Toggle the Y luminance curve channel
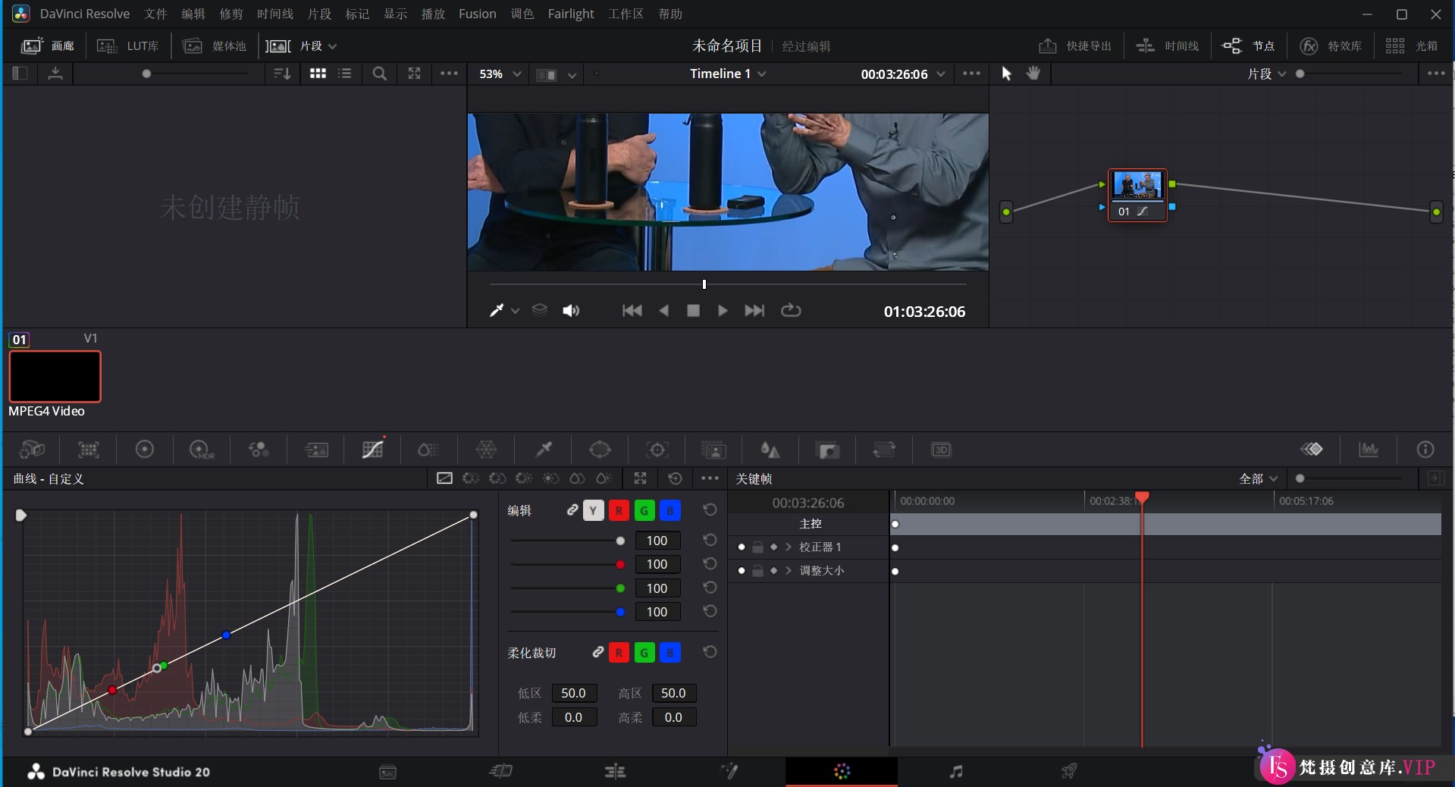This screenshot has height=787, width=1455. coord(594,510)
